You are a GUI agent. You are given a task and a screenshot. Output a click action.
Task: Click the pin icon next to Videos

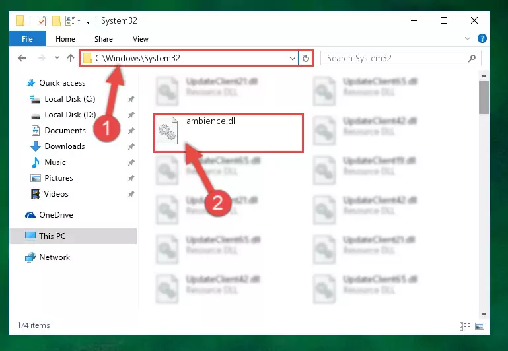click(131, 194)
